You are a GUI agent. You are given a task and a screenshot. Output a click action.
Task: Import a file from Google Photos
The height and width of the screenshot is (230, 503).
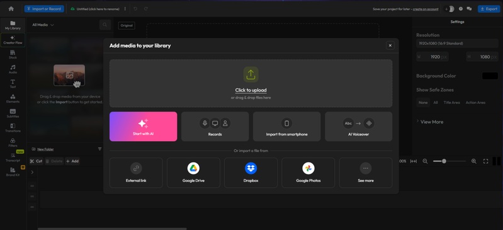(308, 173)
